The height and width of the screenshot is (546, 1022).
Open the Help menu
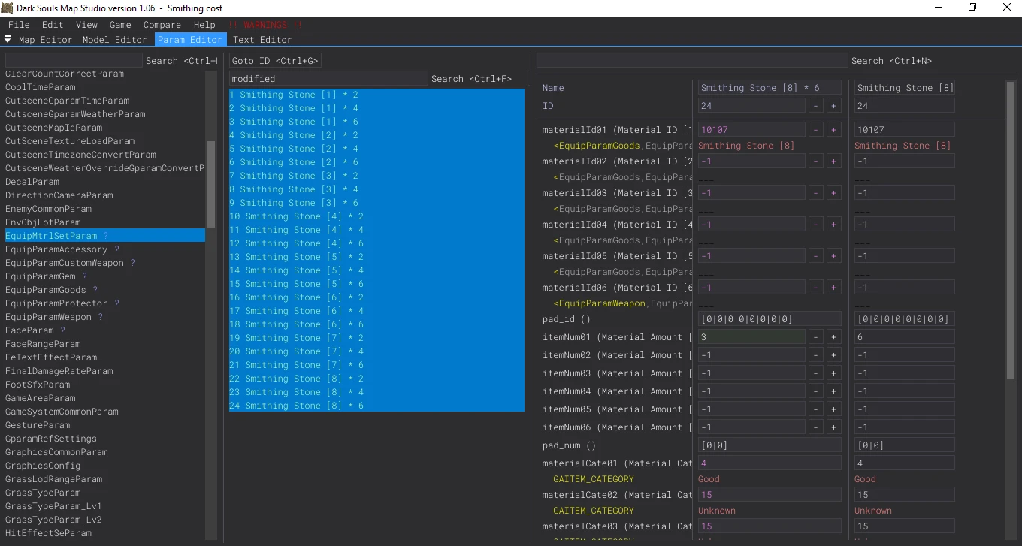pos(204,25)
